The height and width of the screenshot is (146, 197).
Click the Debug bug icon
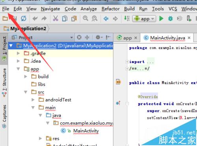coord(170,19)
